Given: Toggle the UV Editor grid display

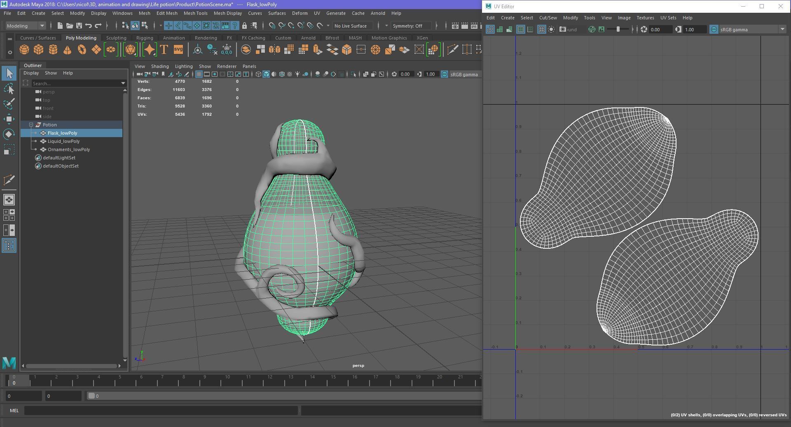Looking at the screenshot, I should click(x=541, y=29).
